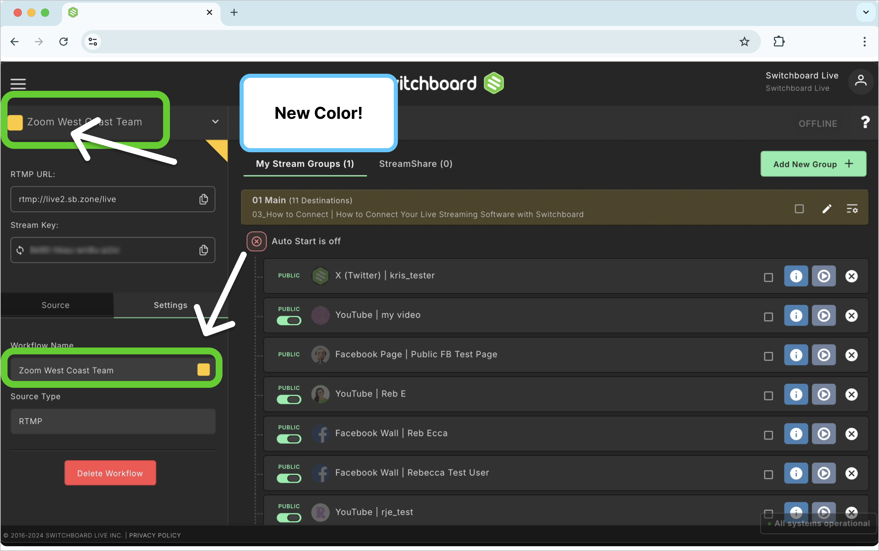Open the Privacy Policy link
This screenshot has width=879, height=551.
point(155,535)
